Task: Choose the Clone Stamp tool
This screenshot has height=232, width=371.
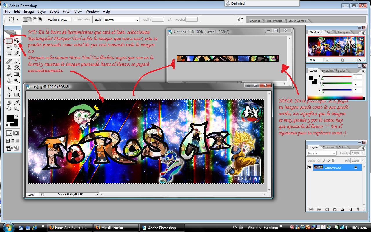Action: 9,68
